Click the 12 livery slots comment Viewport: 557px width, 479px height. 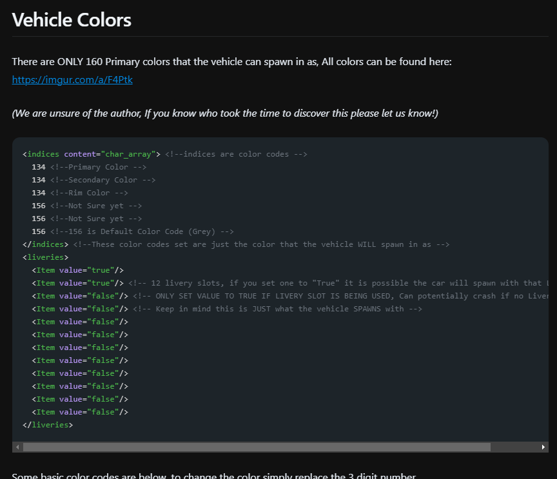[335, 283]
